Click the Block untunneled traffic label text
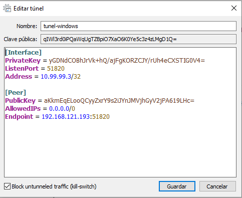Screen dimensions: 242x198 coord(54,186)
